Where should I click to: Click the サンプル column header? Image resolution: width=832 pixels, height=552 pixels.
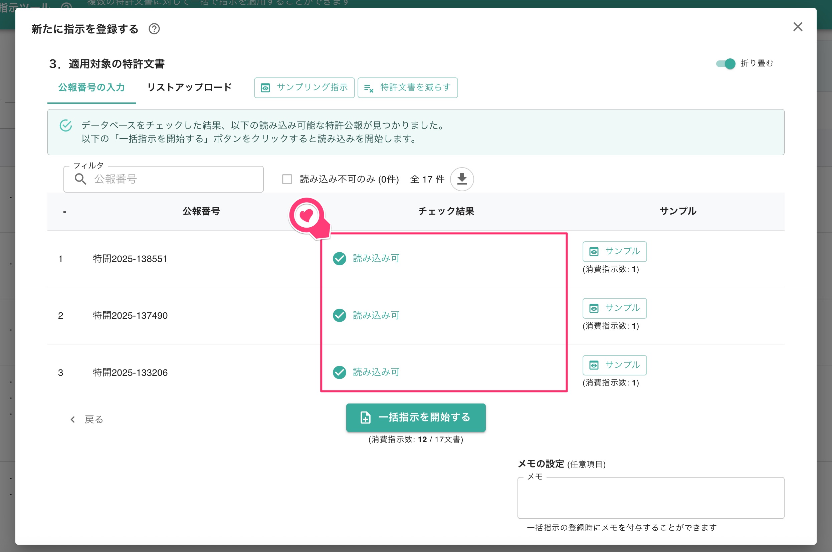[678, 211]
